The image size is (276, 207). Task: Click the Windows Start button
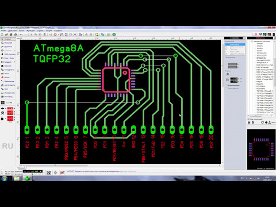pos(4,178)
